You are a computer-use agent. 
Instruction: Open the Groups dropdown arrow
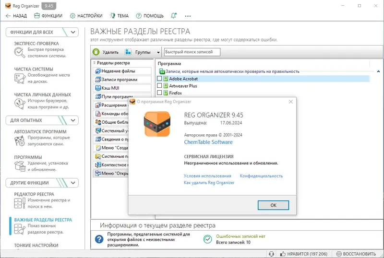158,52
